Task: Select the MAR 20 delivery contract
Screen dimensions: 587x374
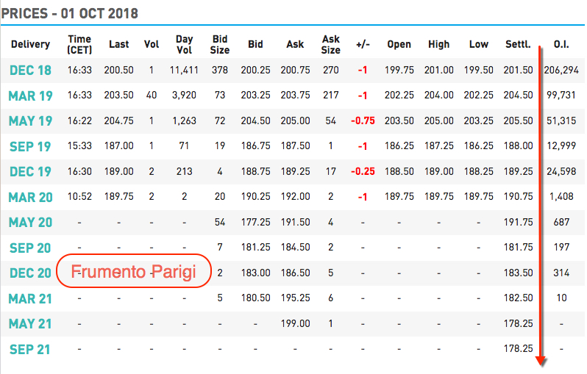Action: coord(30,197)
